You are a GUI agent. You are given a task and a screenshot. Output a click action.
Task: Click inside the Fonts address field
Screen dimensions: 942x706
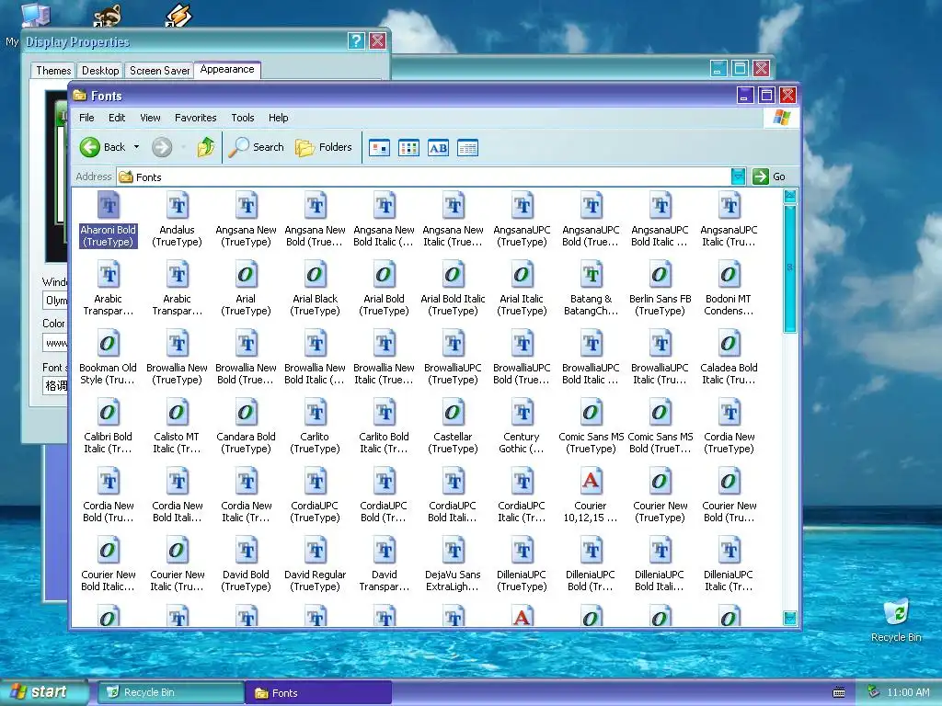[x=423, y=176]
